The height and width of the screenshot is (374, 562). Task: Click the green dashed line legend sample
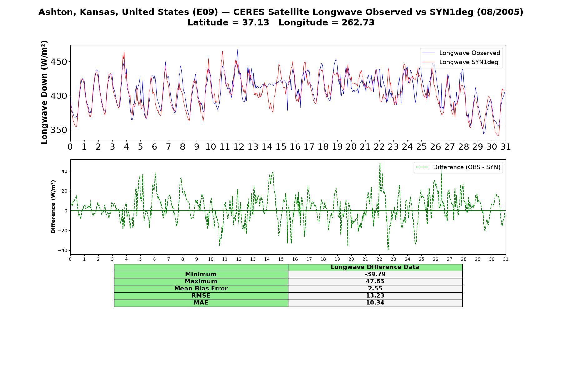tap(422, 167)
